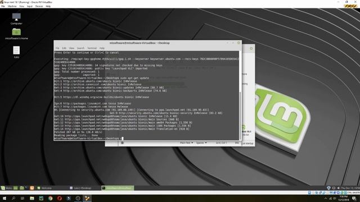Open File Explorer from Windows taskbar
The image size is (360, 202).
click(x=32, y=198)
